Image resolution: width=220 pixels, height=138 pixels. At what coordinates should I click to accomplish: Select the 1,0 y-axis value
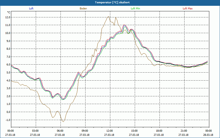(x=8, y=104)
